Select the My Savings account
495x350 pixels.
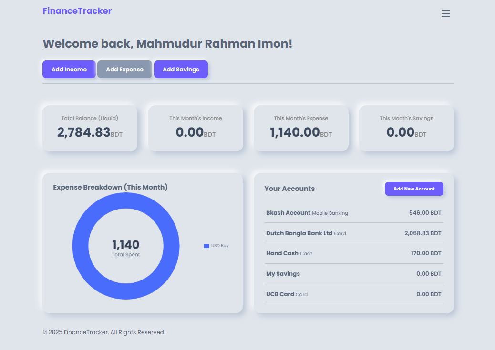[x=354, y=274]
